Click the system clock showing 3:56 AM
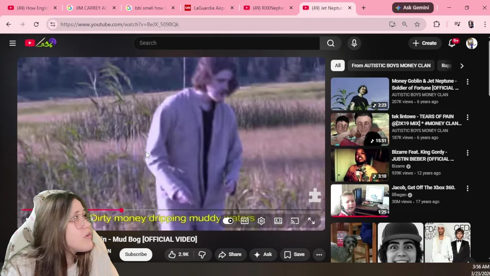The height and width of the screenshot is (276, 490). [481, 267]
